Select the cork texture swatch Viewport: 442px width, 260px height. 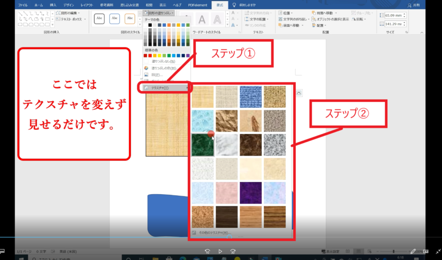[x=203, y=216]
